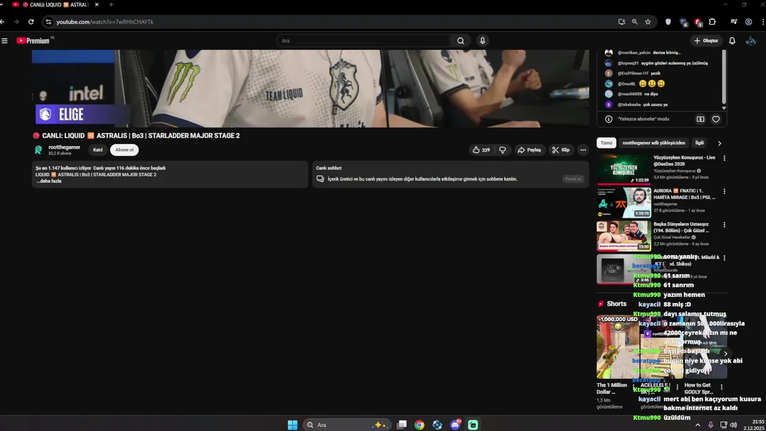Reload the page with browser refresh icon
766x431 pixels.
31,22
